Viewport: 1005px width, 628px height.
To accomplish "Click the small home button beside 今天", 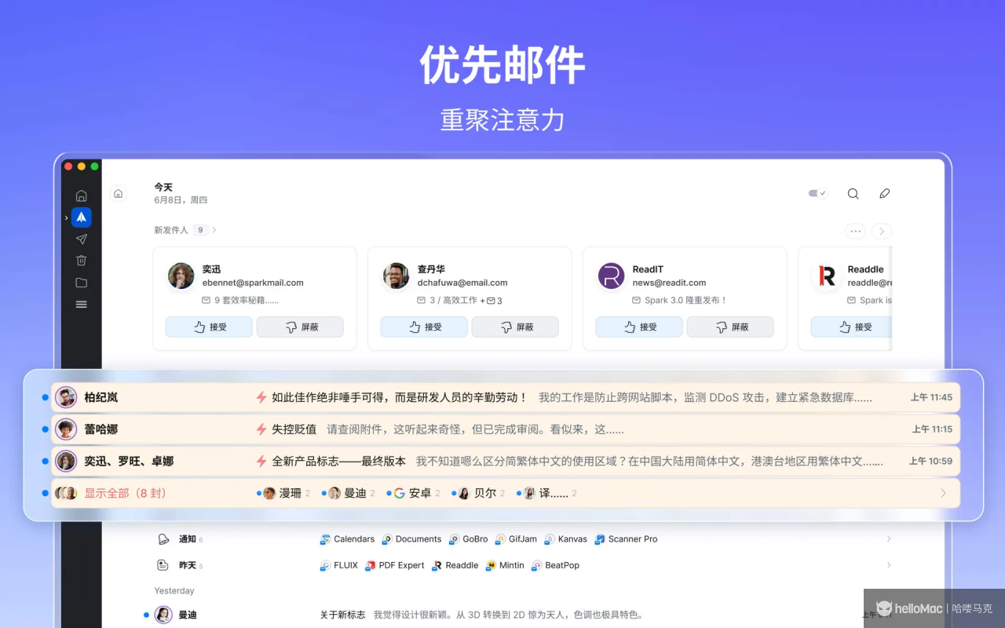I will [118, 194].
